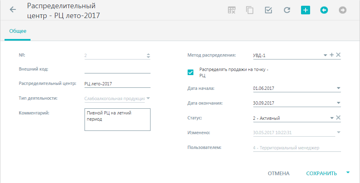360x183 pixels.
Task: Clear the Статус field value
Action: click(338, 118)
